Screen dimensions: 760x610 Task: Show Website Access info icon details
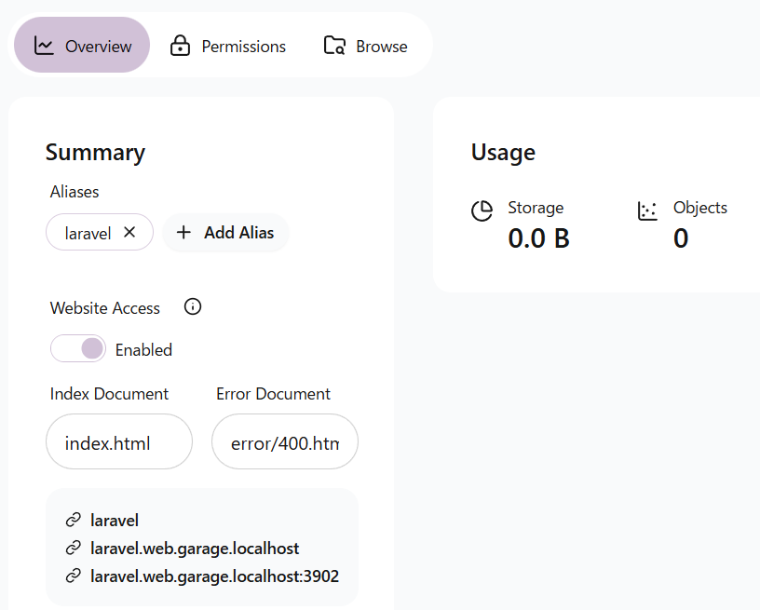(x=193, y=307)
